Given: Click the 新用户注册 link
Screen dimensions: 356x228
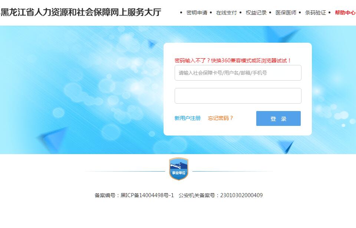Looking at the screenshot, I should (188, 118).
